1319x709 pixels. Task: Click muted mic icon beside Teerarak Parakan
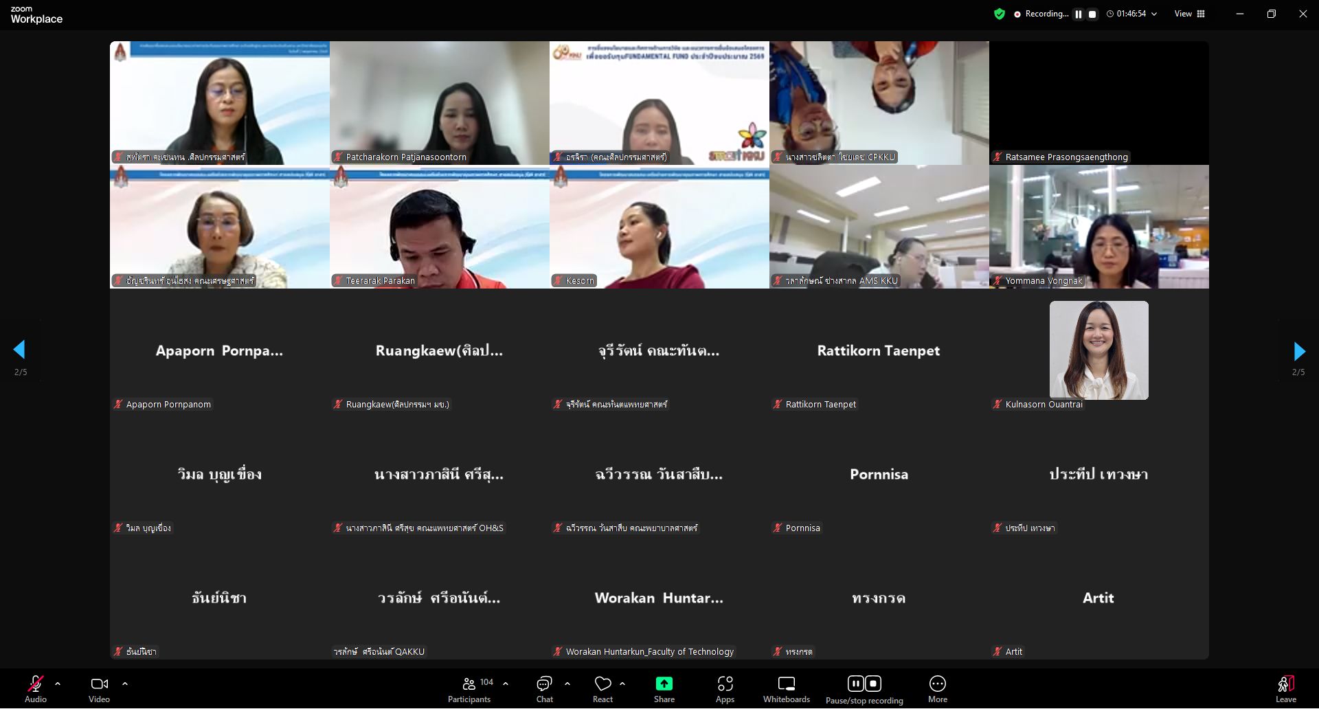coord(338,280)
